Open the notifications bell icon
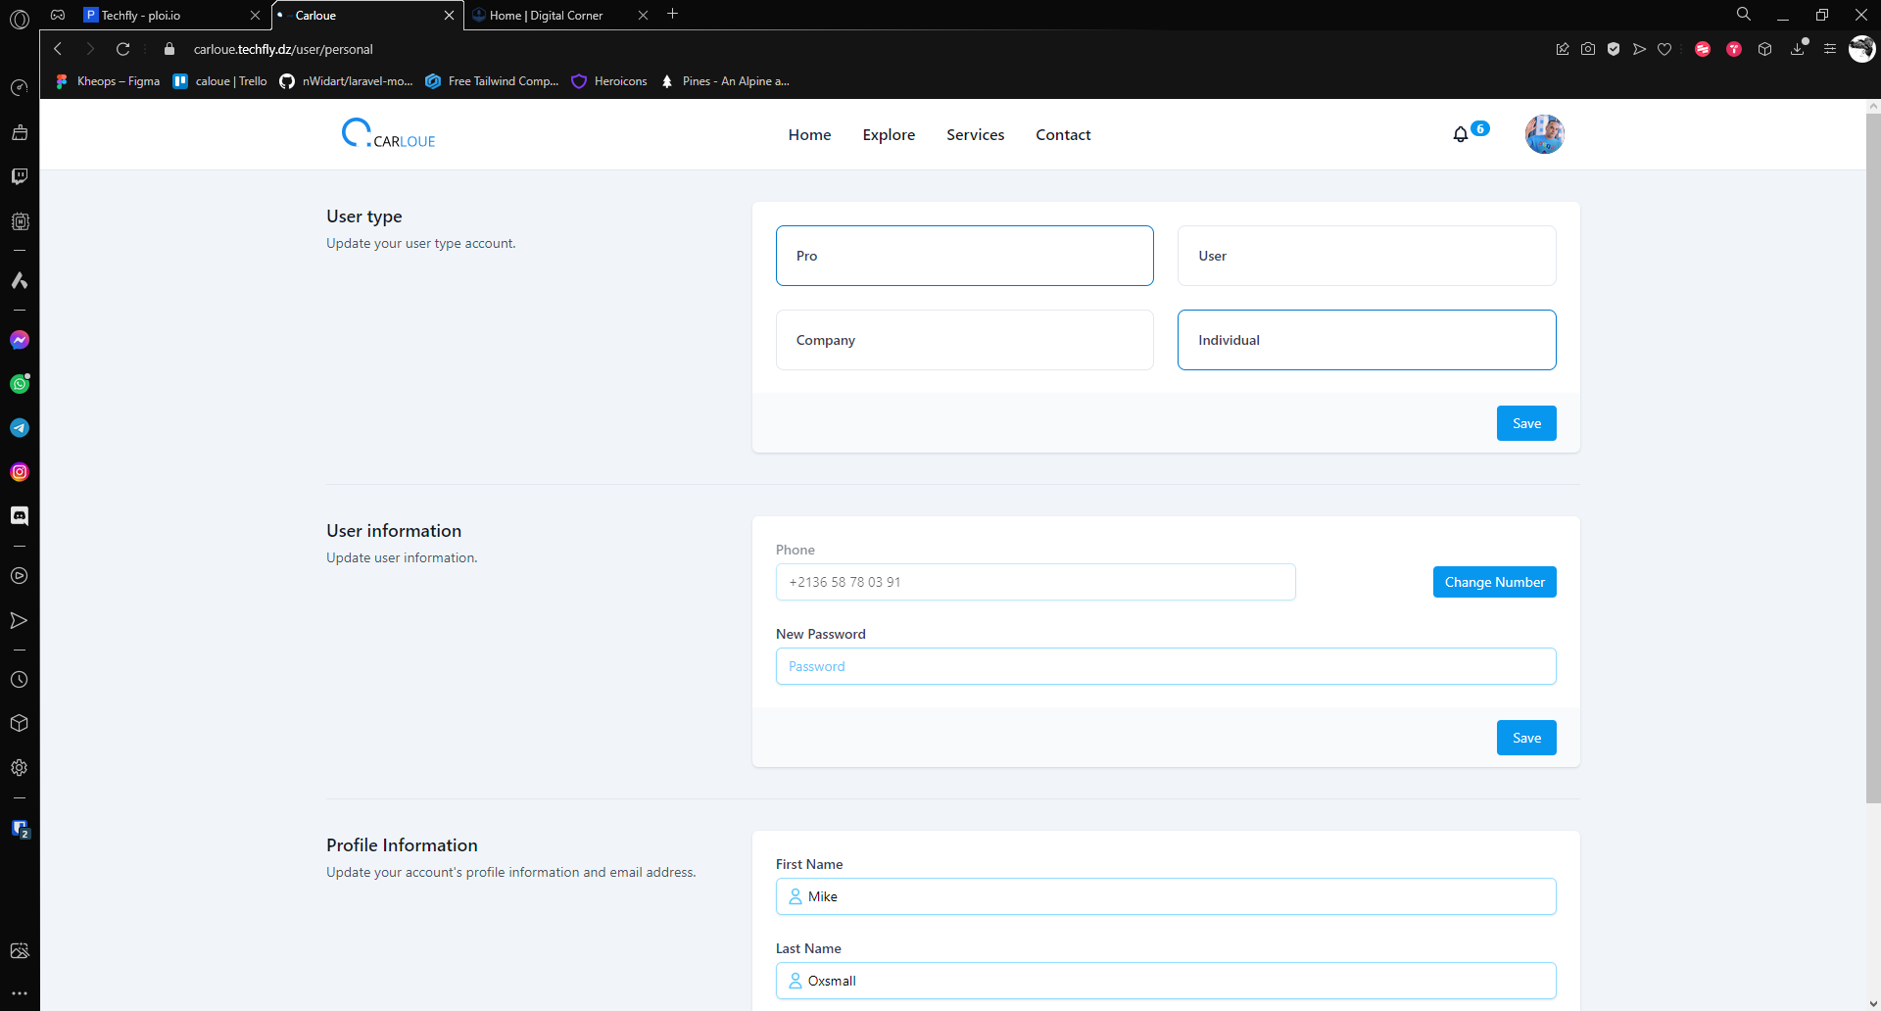The width and height of the screenshot is (1881, 1011). (x=1461, y=134)
